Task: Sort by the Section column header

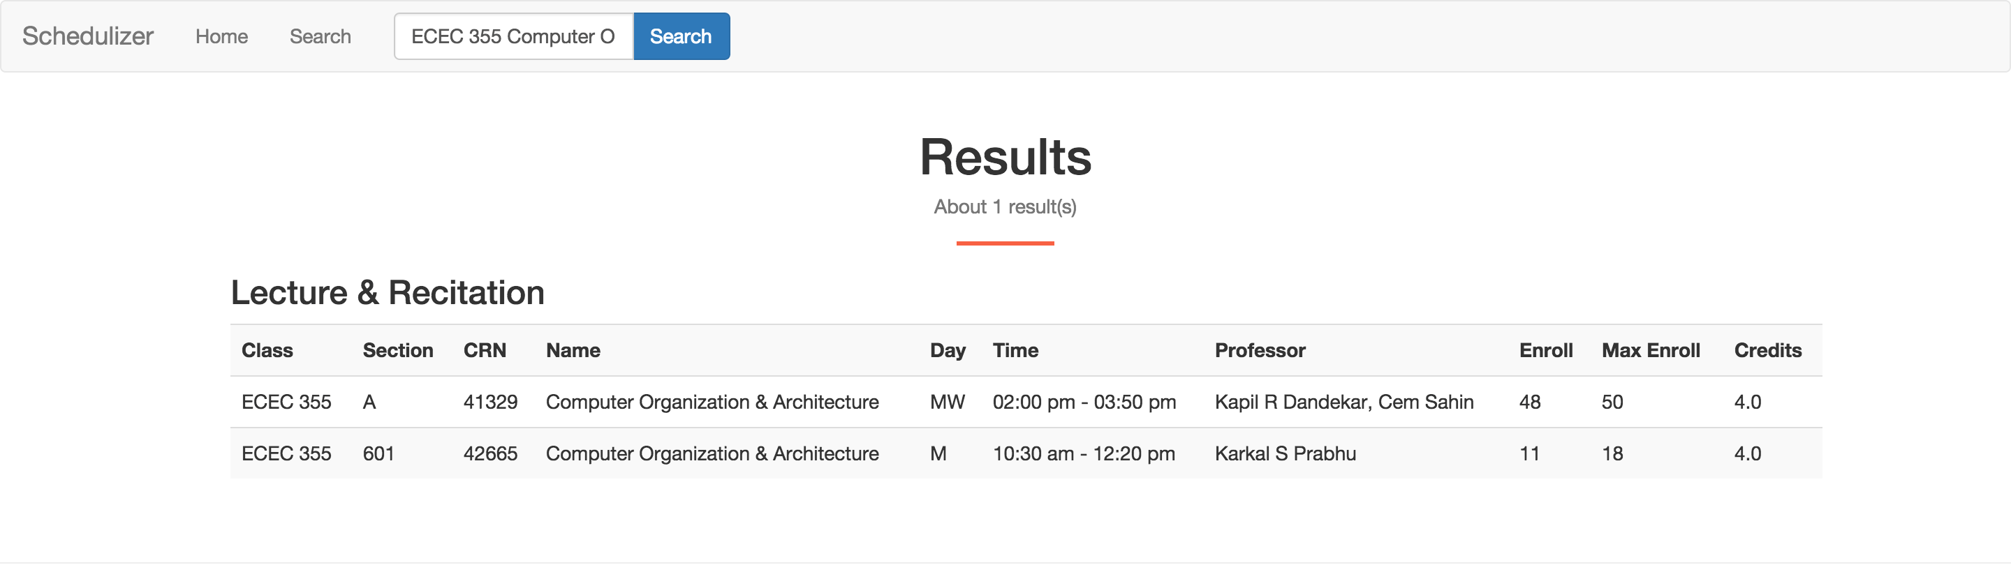Action: [x=398, y=350]
